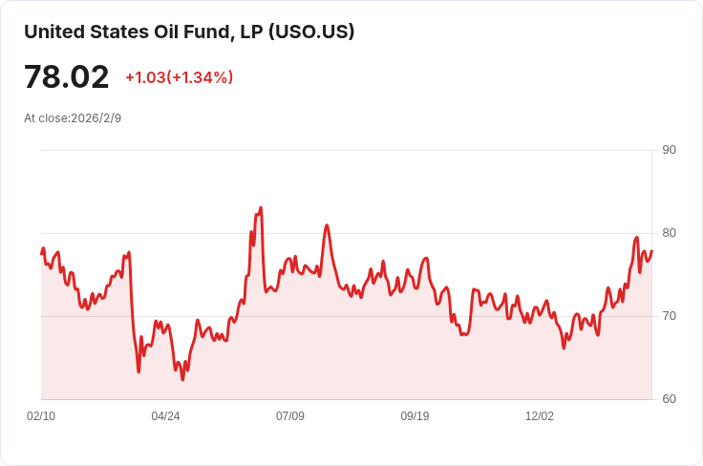Viewport: 703px width, 466px height.
Task: Click the leftmost start of the price line
Action: 42,253
